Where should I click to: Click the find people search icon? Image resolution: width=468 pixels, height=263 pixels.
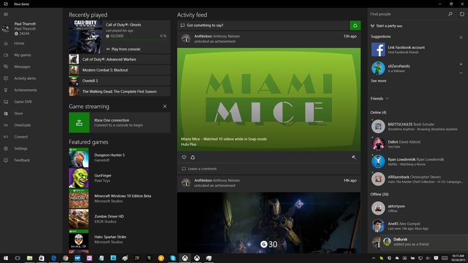click(450, 14)
